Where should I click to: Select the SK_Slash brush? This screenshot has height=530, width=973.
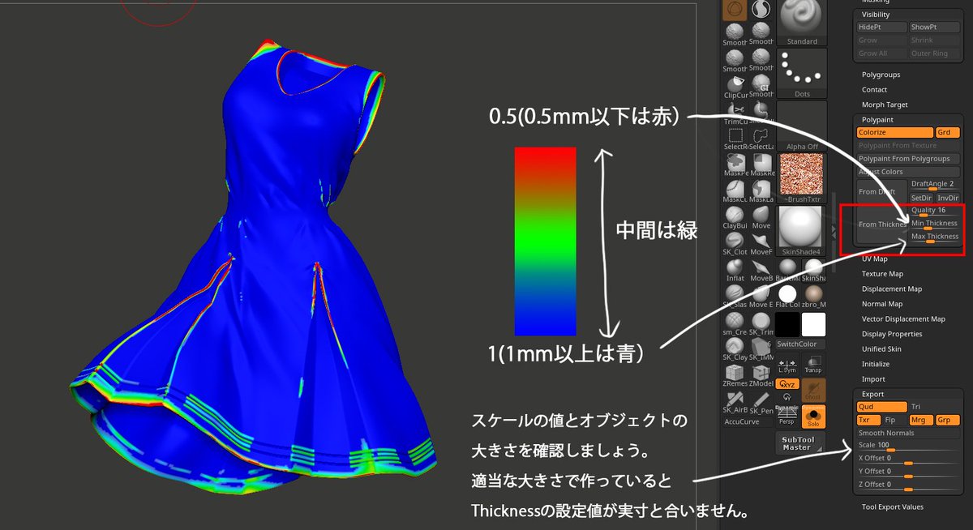(x=735, y=296)
